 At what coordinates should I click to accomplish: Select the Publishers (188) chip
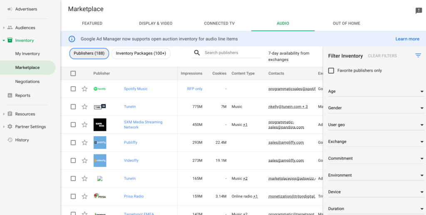coord(89,53)
